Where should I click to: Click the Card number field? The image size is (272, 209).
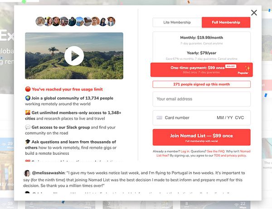click(177, 118)
